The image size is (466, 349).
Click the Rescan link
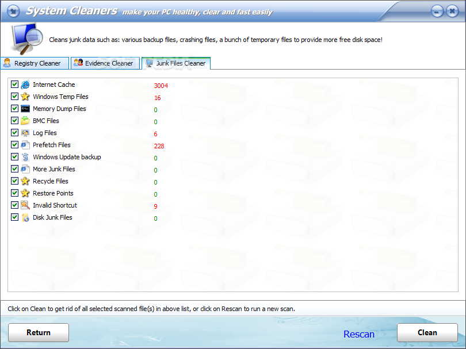[359, 334]
